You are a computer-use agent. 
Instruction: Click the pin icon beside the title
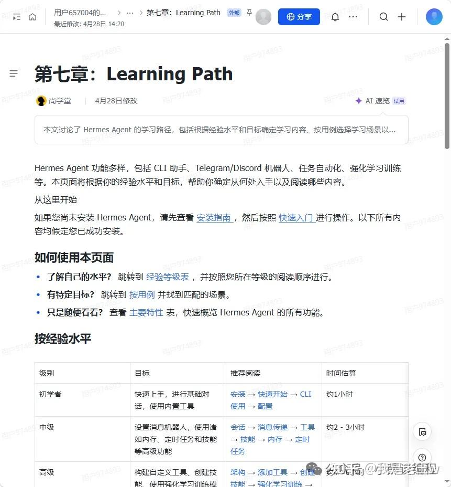[249, 13]
